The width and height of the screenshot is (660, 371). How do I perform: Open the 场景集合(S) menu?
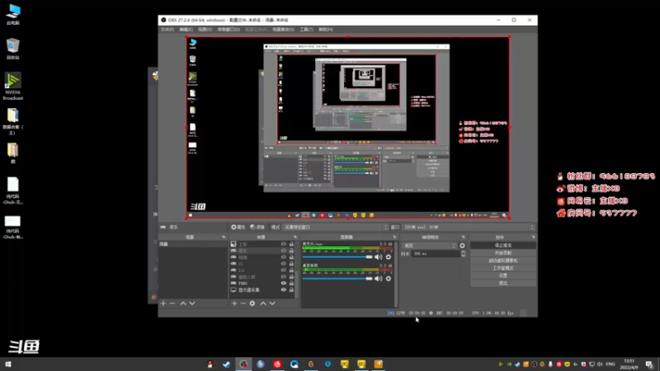coord(283,30)
